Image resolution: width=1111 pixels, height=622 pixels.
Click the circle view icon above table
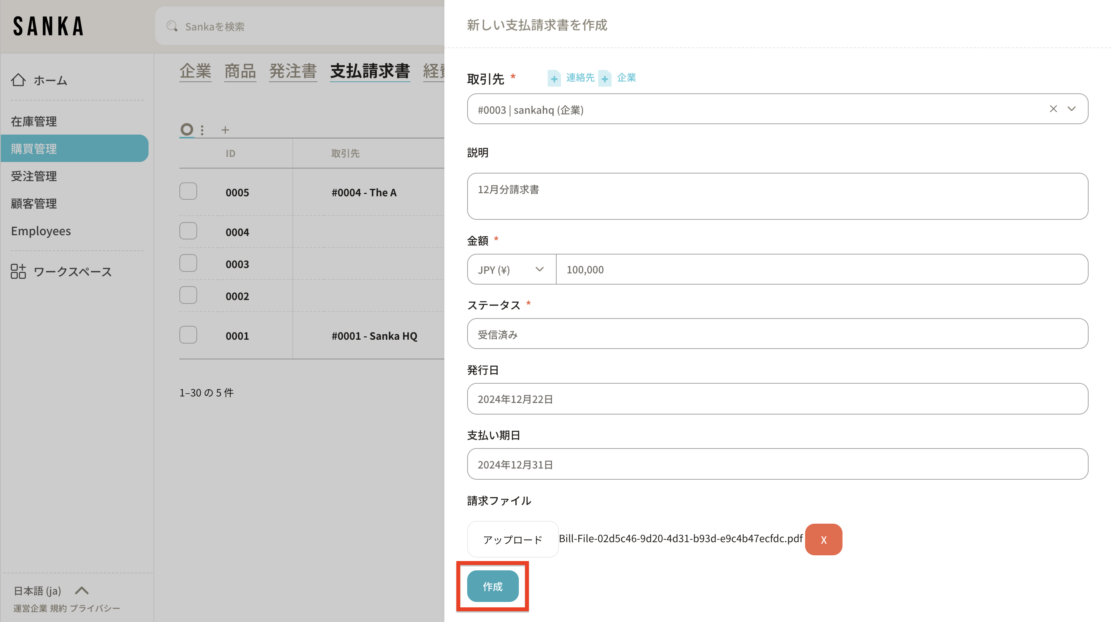(x=186, y=129)
